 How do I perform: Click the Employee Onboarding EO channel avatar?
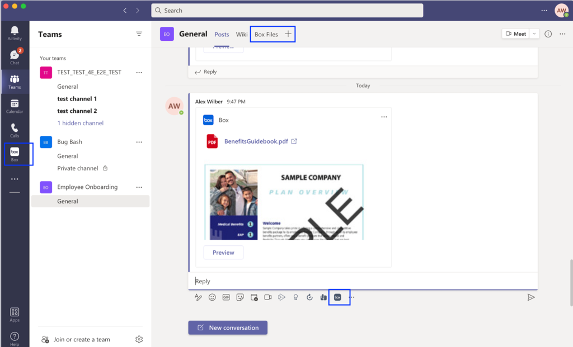[167, 34]
